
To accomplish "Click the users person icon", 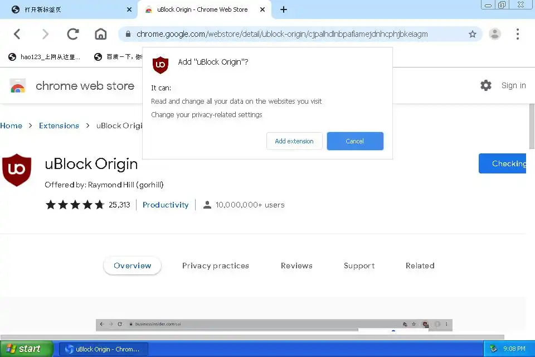I will tap(207, 205).
